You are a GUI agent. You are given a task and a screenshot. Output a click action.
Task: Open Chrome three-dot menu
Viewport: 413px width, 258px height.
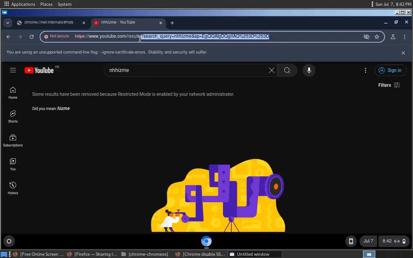point(405,37)
